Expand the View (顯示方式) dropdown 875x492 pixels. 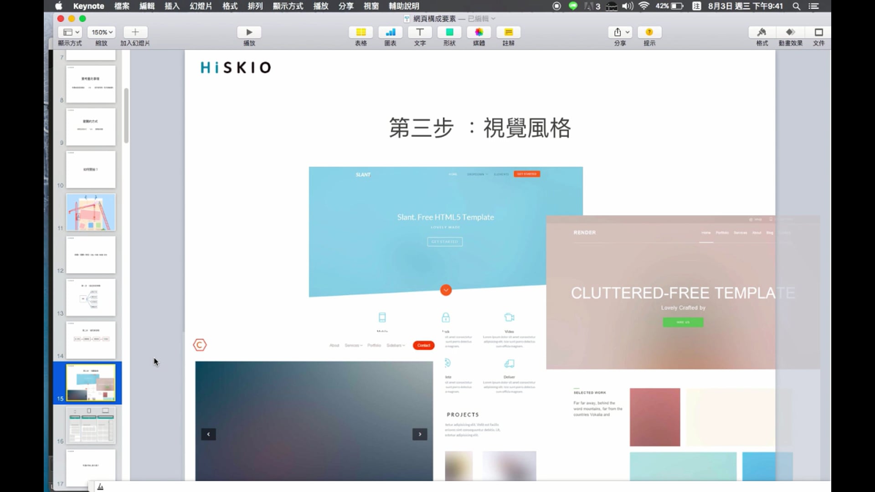pos(70,32)
